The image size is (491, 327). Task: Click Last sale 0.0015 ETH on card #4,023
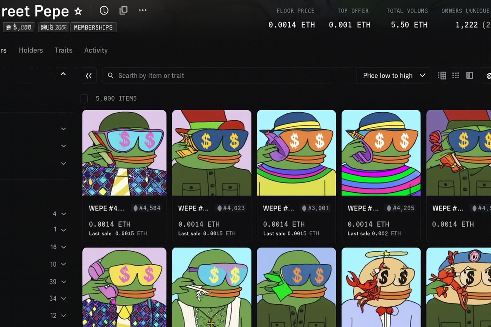point(207,233)
